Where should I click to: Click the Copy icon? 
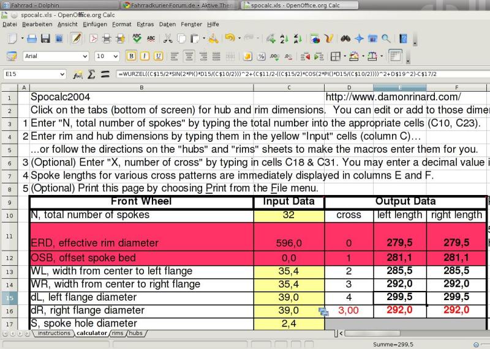pos(181,39)
